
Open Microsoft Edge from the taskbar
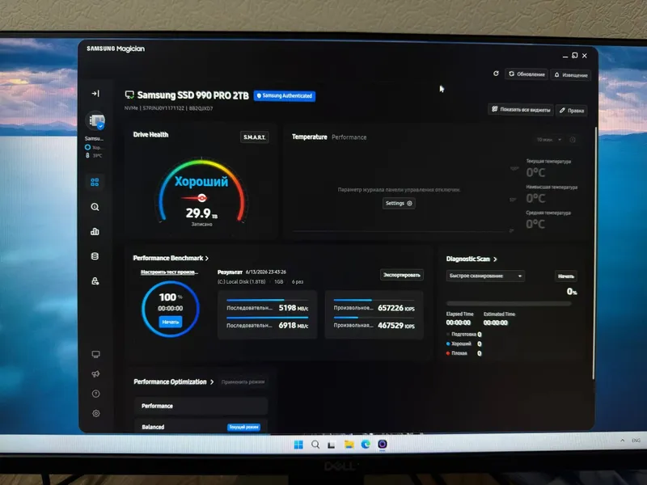[x=366, y=444]
